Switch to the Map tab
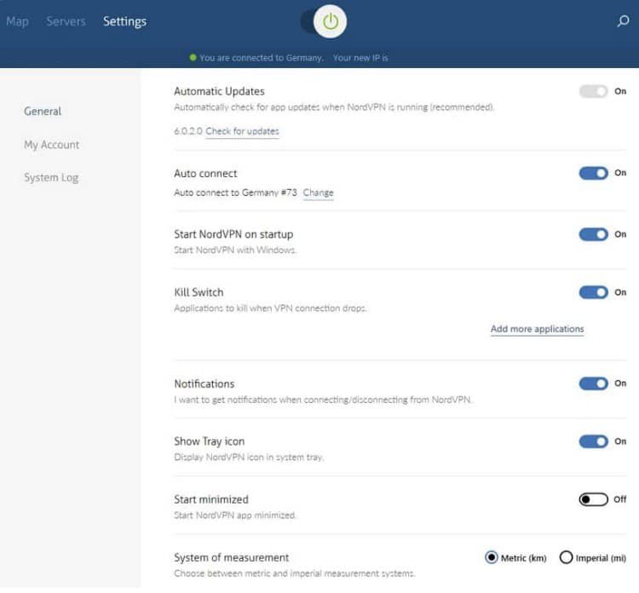 point(18,21)
